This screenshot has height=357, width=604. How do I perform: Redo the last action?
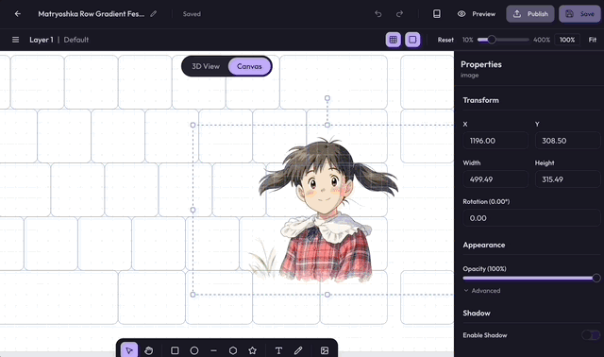[x=399, y=14]
